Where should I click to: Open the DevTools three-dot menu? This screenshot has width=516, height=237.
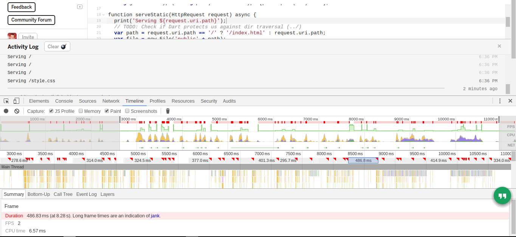pos(500,101)
